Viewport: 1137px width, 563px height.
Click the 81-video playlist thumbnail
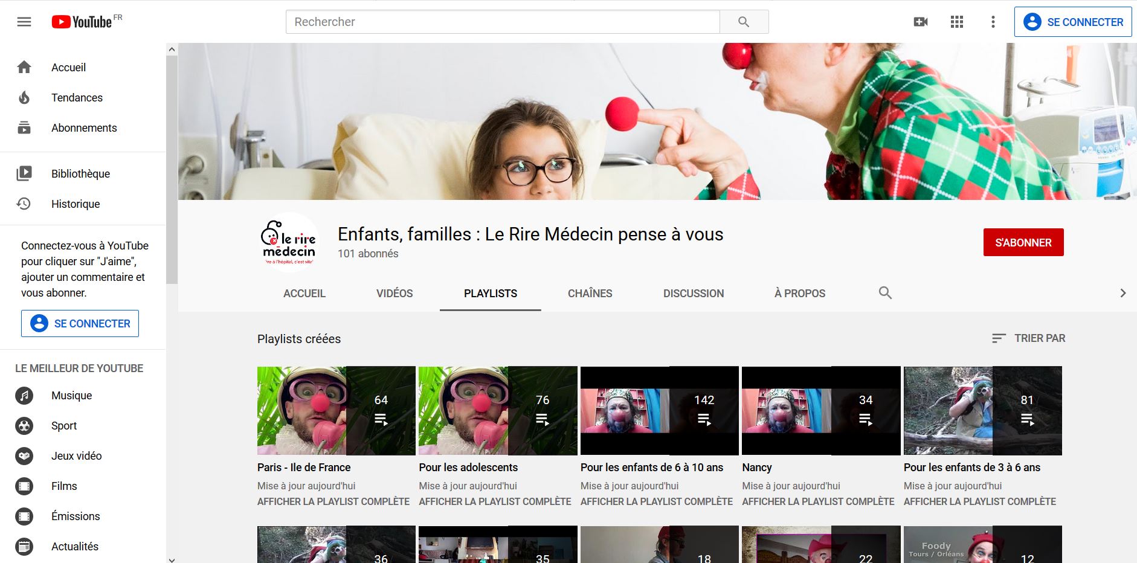click(983, 411)
